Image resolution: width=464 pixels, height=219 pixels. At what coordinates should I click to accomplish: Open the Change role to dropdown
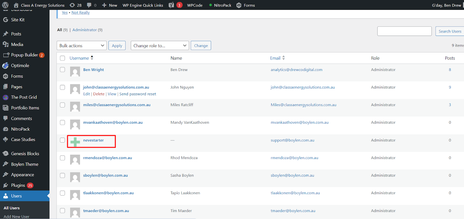pos(160,45)
